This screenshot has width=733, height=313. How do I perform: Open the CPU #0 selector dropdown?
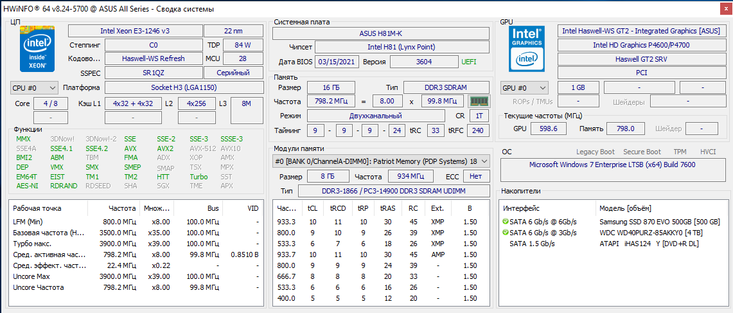[35, 87]
